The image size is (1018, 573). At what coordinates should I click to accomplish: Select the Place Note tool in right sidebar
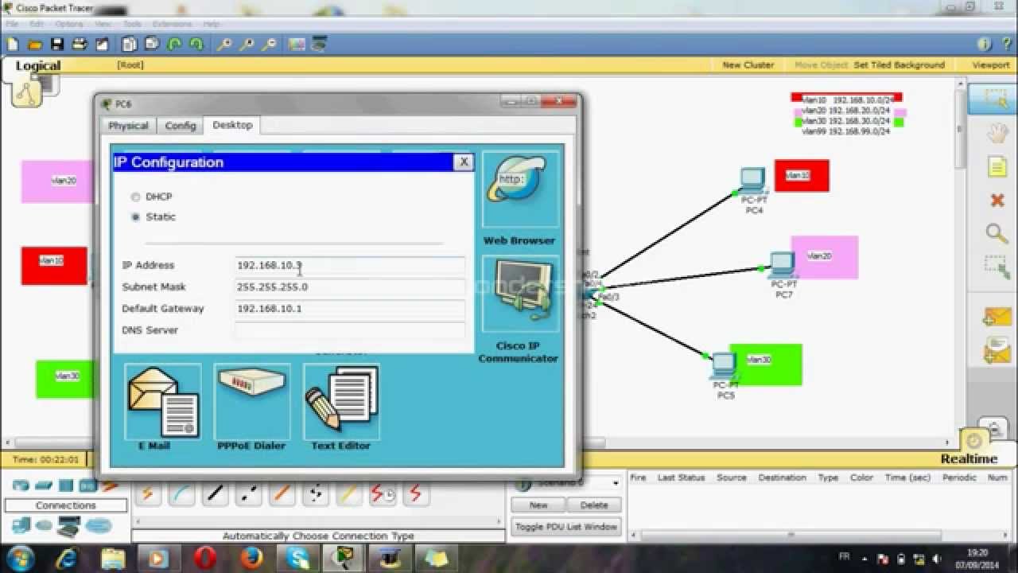[x=997, y=167]
